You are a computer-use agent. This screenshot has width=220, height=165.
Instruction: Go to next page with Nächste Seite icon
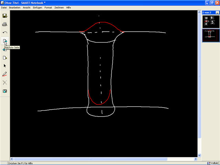(5, 41)
